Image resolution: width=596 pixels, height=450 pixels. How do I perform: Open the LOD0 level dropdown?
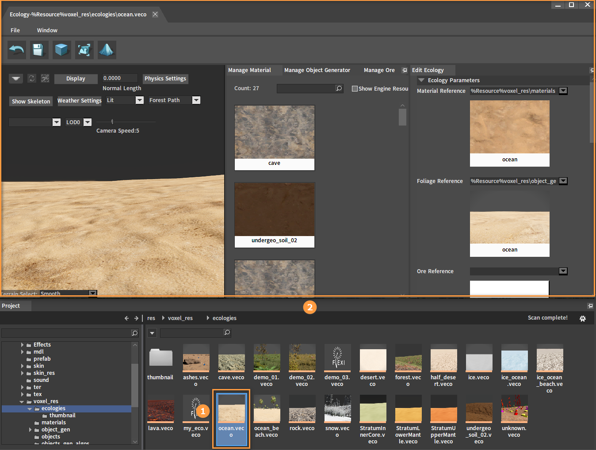tap(88, 122)
